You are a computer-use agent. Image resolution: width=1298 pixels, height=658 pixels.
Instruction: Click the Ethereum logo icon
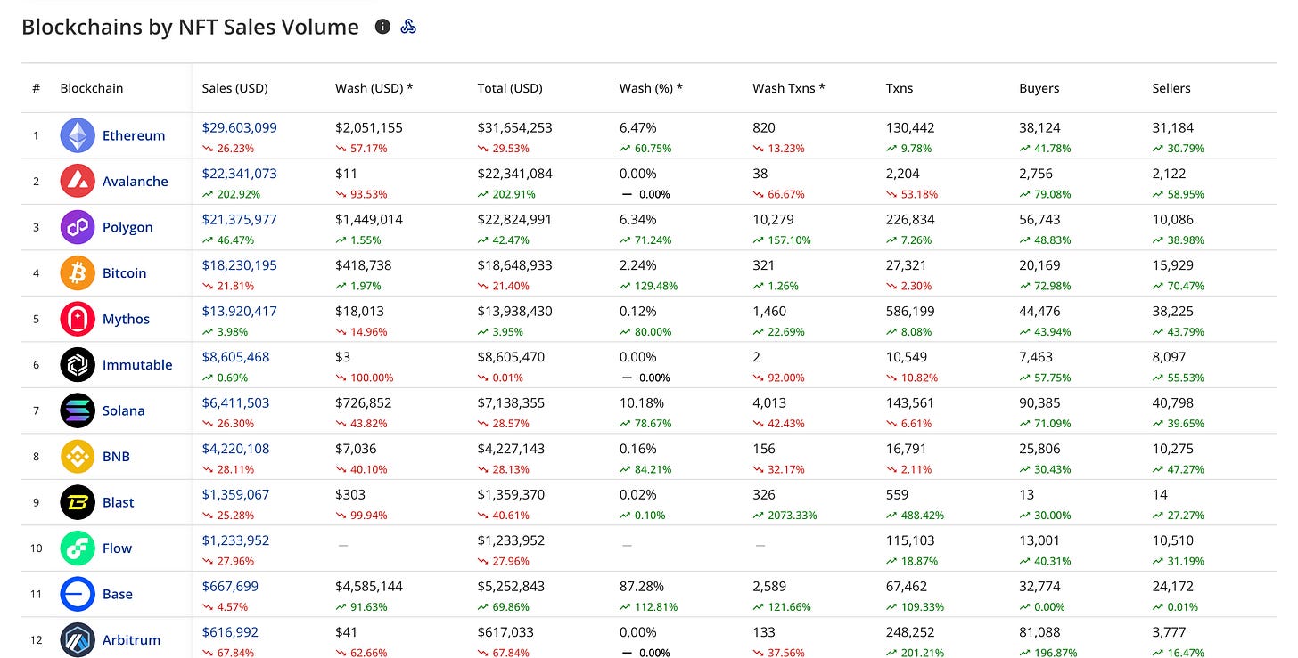[78, 135]
